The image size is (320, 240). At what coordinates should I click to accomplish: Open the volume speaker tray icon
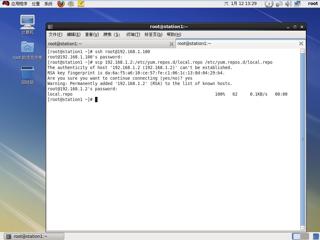(288, 4)
